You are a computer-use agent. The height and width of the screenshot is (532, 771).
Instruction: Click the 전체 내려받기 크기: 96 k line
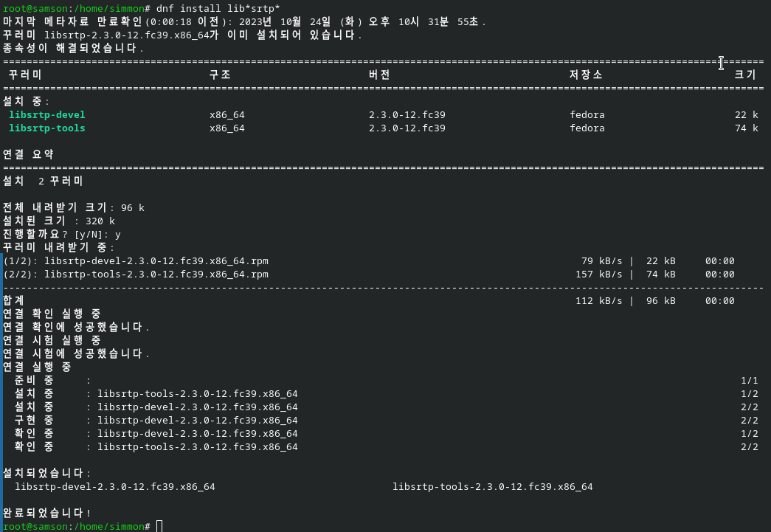(x=74, y=207)
